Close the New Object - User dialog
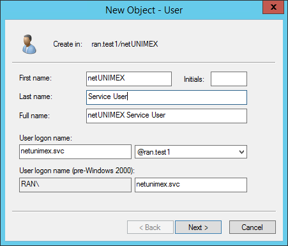This screenshot has width=288, height=246. (x=273, y=7)
